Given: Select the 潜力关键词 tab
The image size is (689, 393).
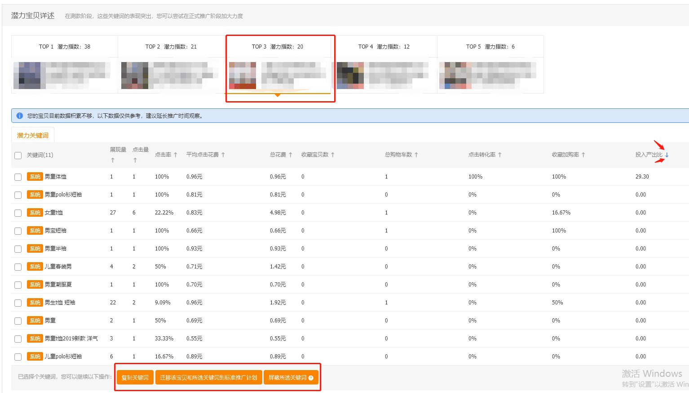Looking at the screenshot, I should pos(33,135).
